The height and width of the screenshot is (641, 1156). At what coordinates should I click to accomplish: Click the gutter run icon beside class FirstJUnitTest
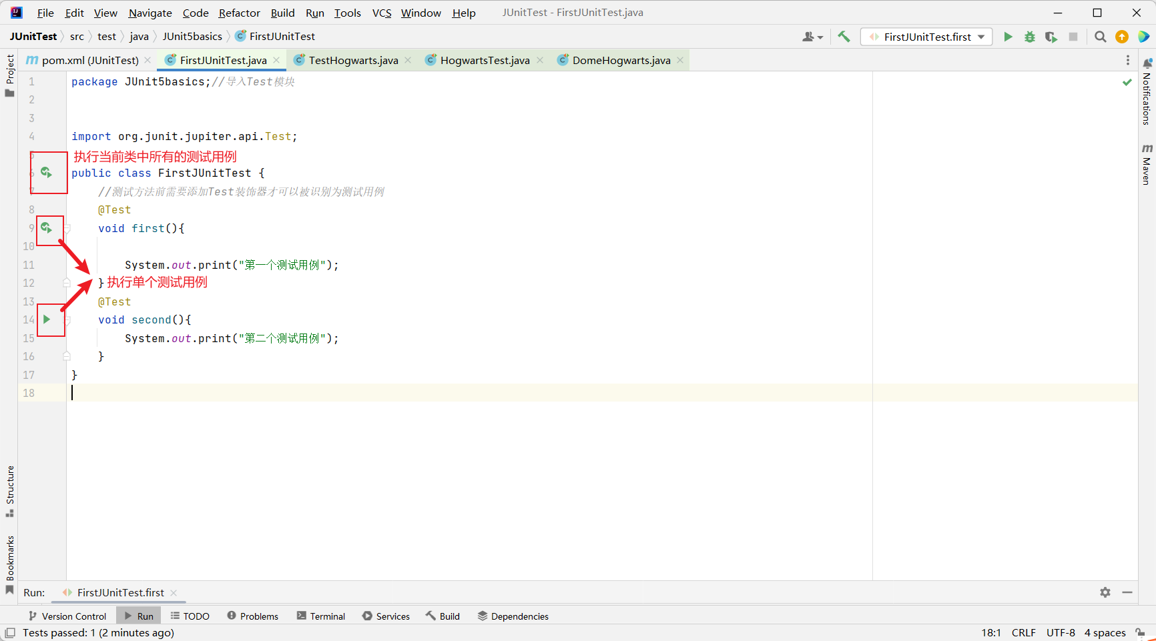click(x=46, y=173)
